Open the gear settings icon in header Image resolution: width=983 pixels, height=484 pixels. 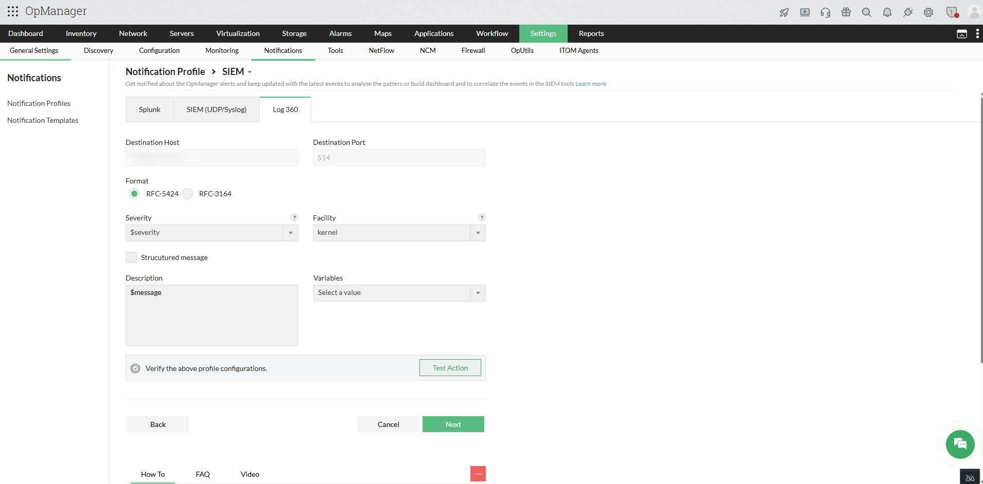928,12
